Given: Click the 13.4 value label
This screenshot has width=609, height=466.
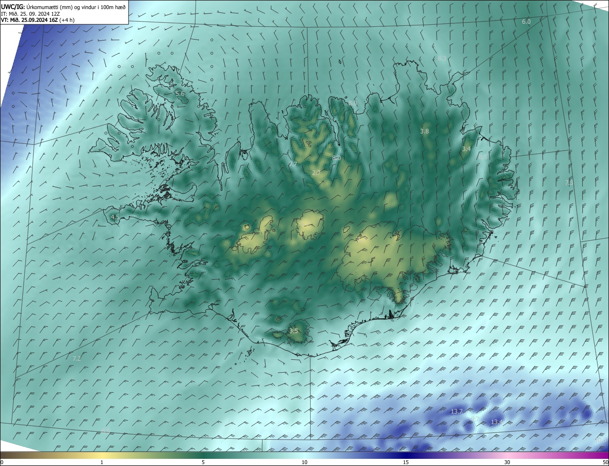Looking at the screenshot, I should coord(496,422).
